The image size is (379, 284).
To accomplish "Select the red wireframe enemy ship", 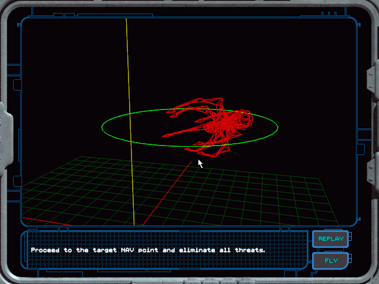I will click(x=208, y=127).
